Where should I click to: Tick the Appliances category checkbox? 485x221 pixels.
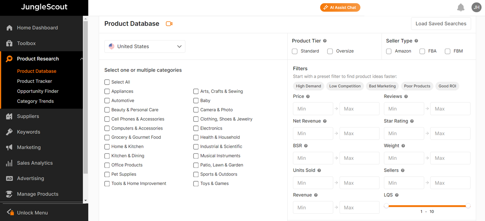click(x=107, y=91)
